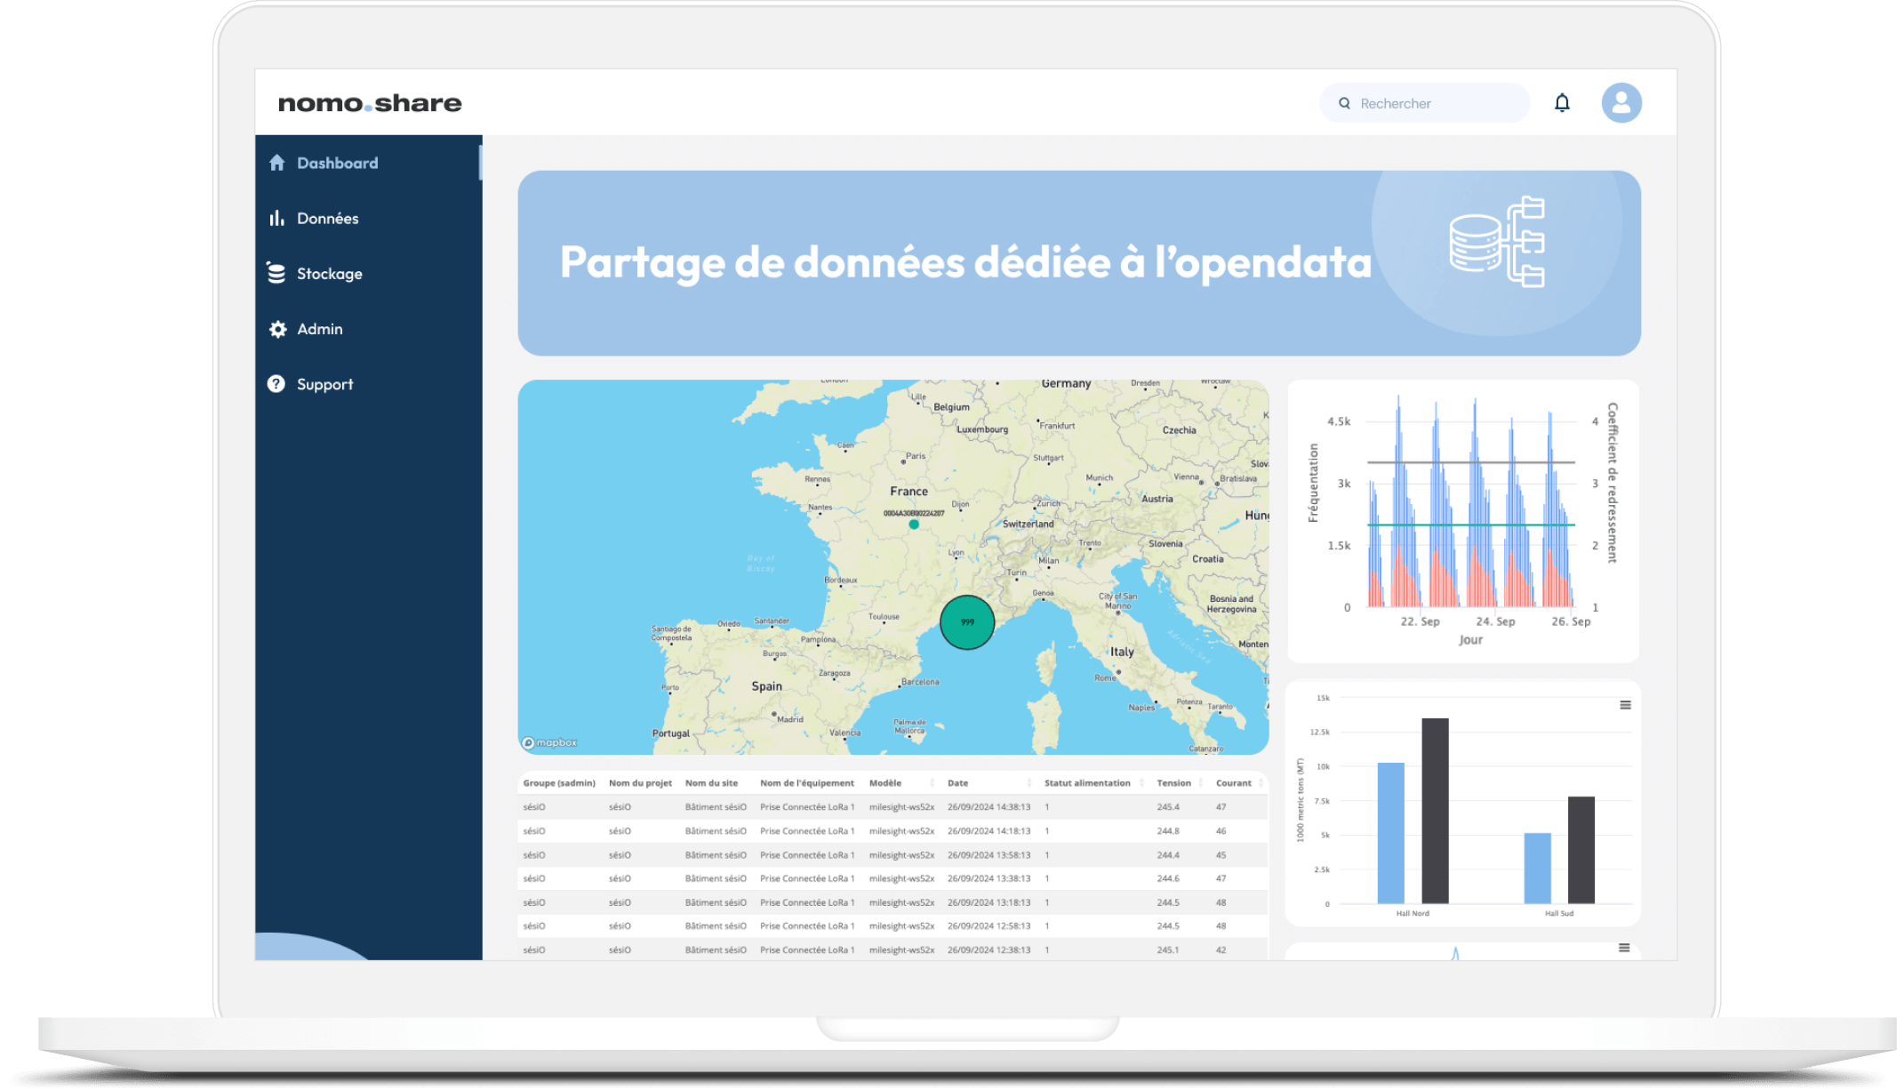Click the Support question-mark icon
1897x1090 pixels.
276,384
